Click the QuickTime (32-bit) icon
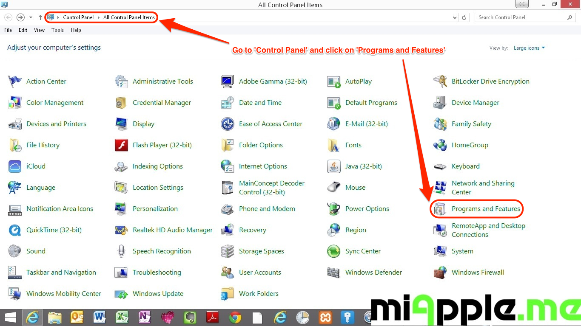Viewport: 581px width, 326px height. (15, 230)
